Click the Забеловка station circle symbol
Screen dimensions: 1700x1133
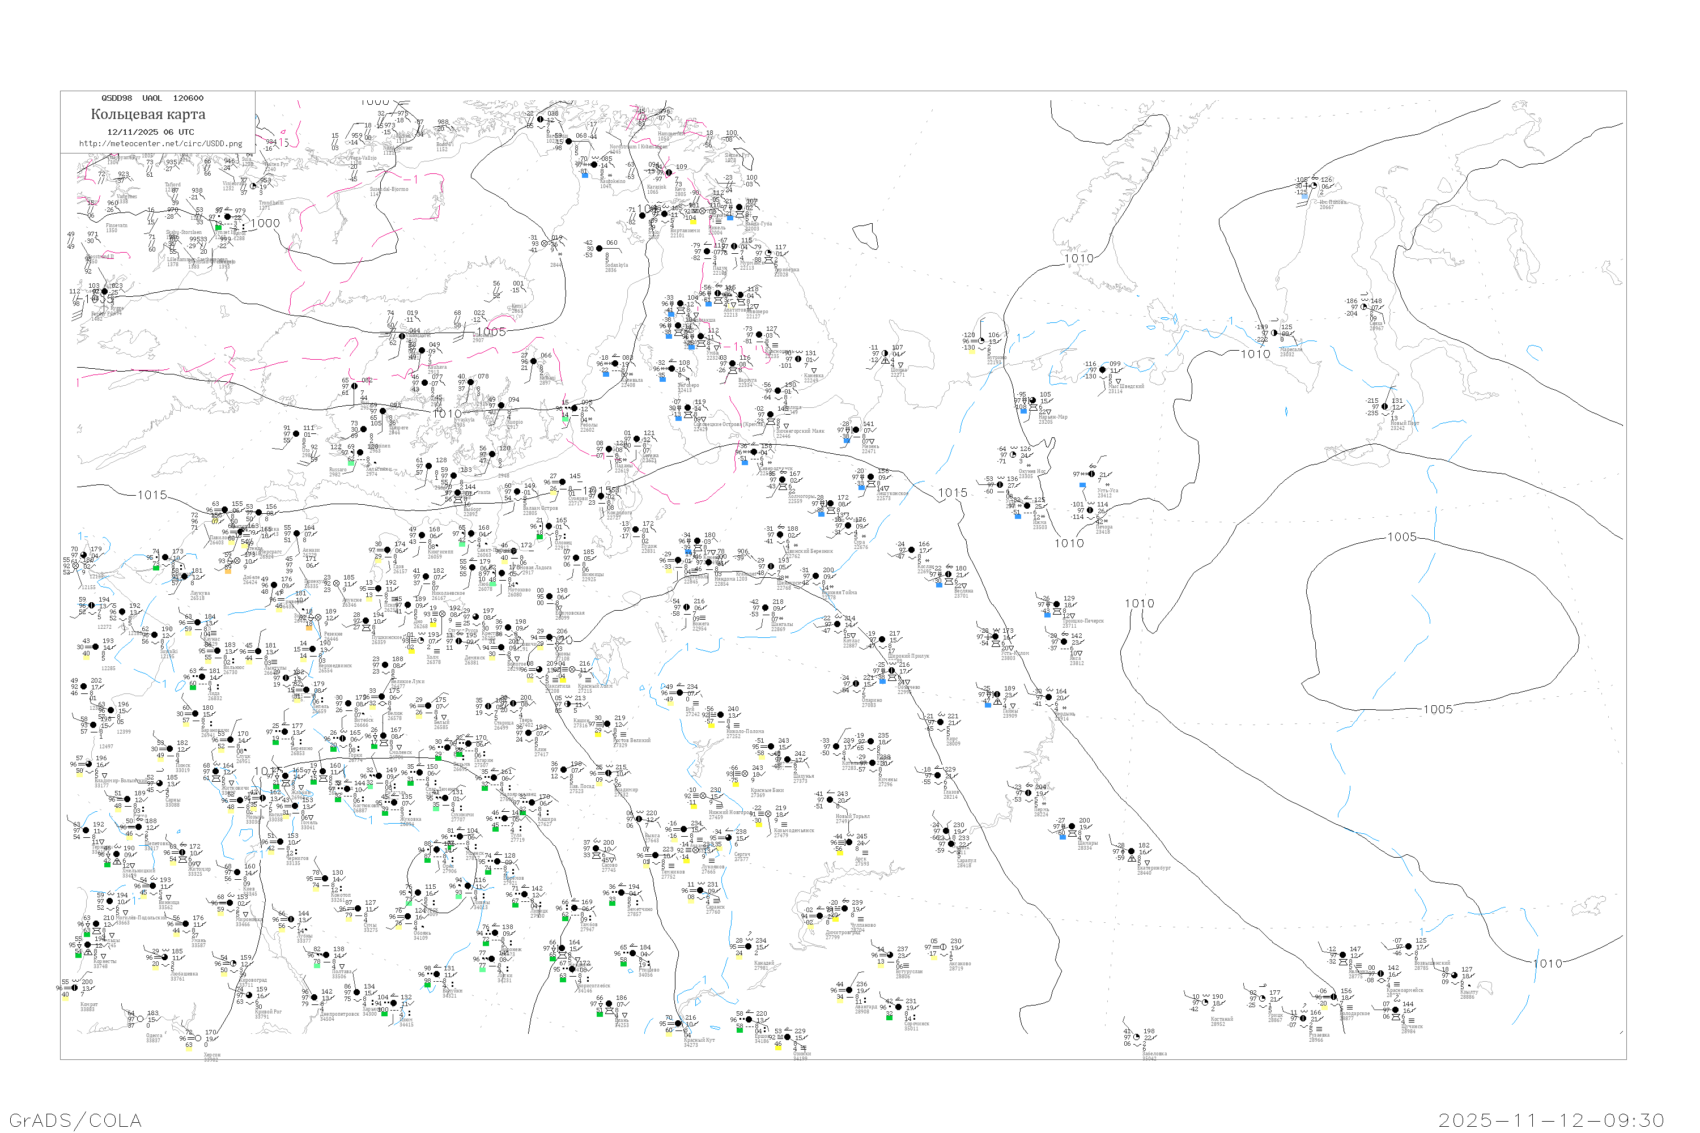pos(1138,1037)
